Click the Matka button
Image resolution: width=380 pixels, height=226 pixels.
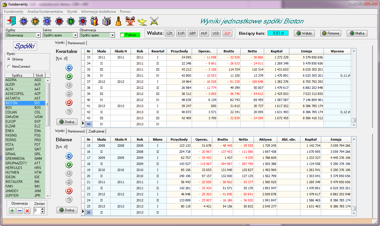pos(357,33)
